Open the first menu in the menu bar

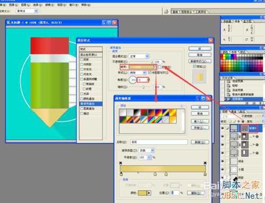pyautogui.click(x=3, y=5)
